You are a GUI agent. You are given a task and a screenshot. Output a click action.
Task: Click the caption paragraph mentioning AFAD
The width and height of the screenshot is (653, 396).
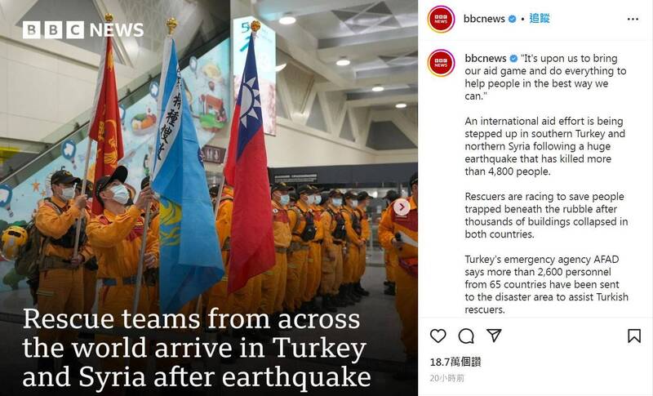pos(546,284)
